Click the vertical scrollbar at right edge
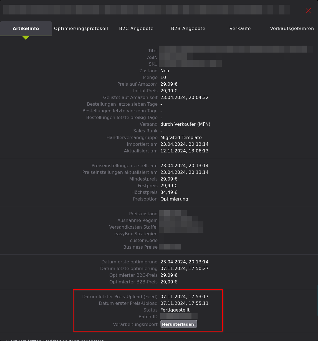This screenshot has height=341, width=318. (x=317, y=300)
